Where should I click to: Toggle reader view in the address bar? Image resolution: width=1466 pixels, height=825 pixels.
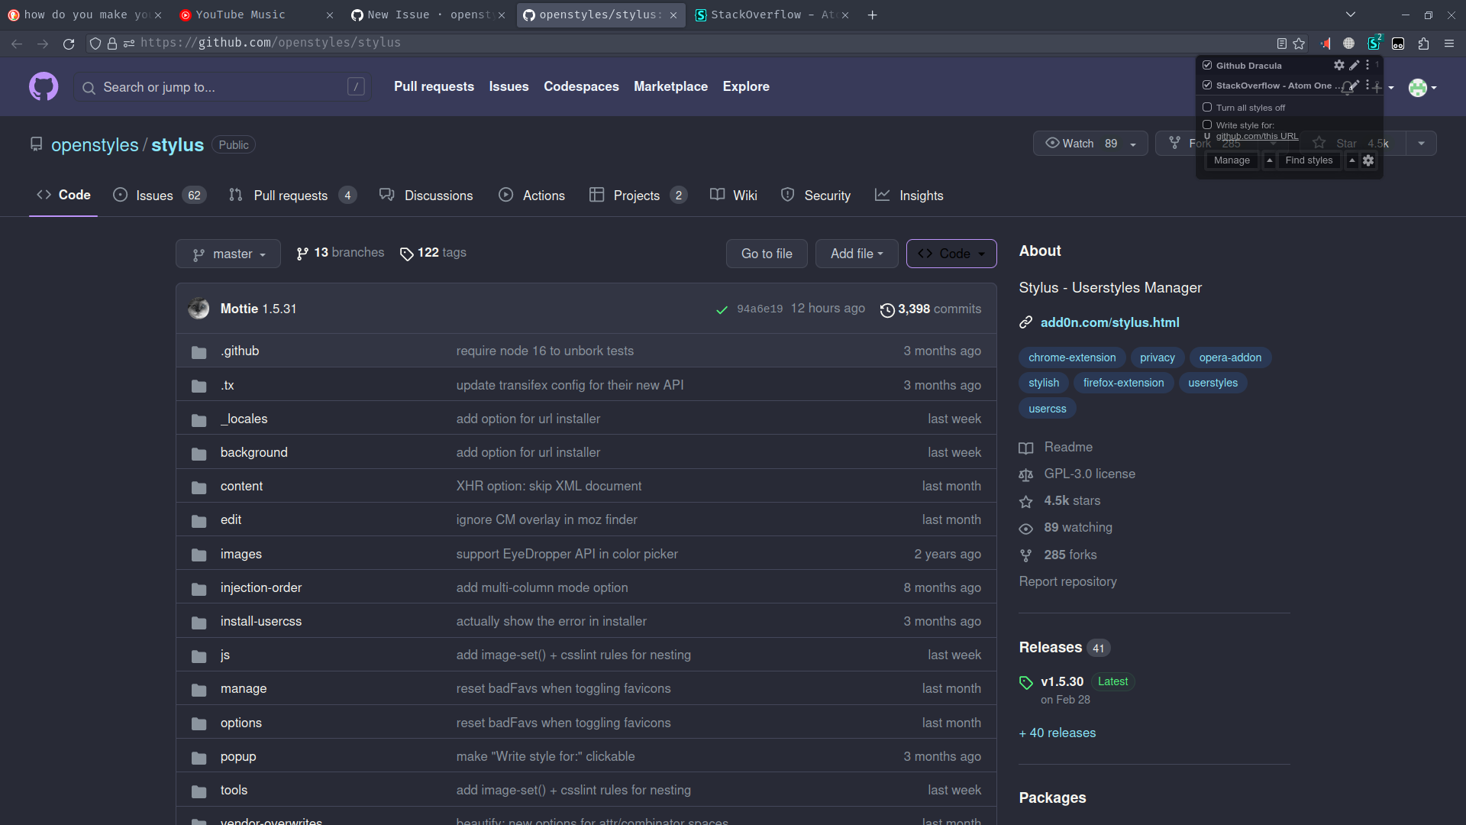click(x=1282, y=44)
